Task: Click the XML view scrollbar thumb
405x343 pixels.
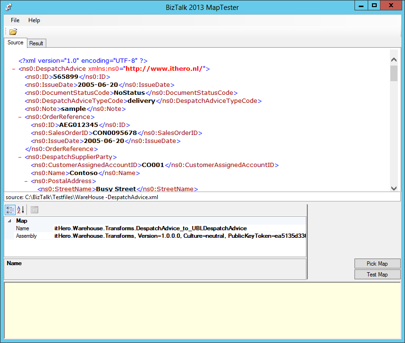Action: (394, 73)
